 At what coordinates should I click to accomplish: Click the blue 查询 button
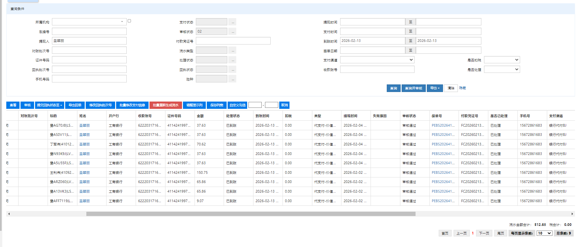[393, 88]
